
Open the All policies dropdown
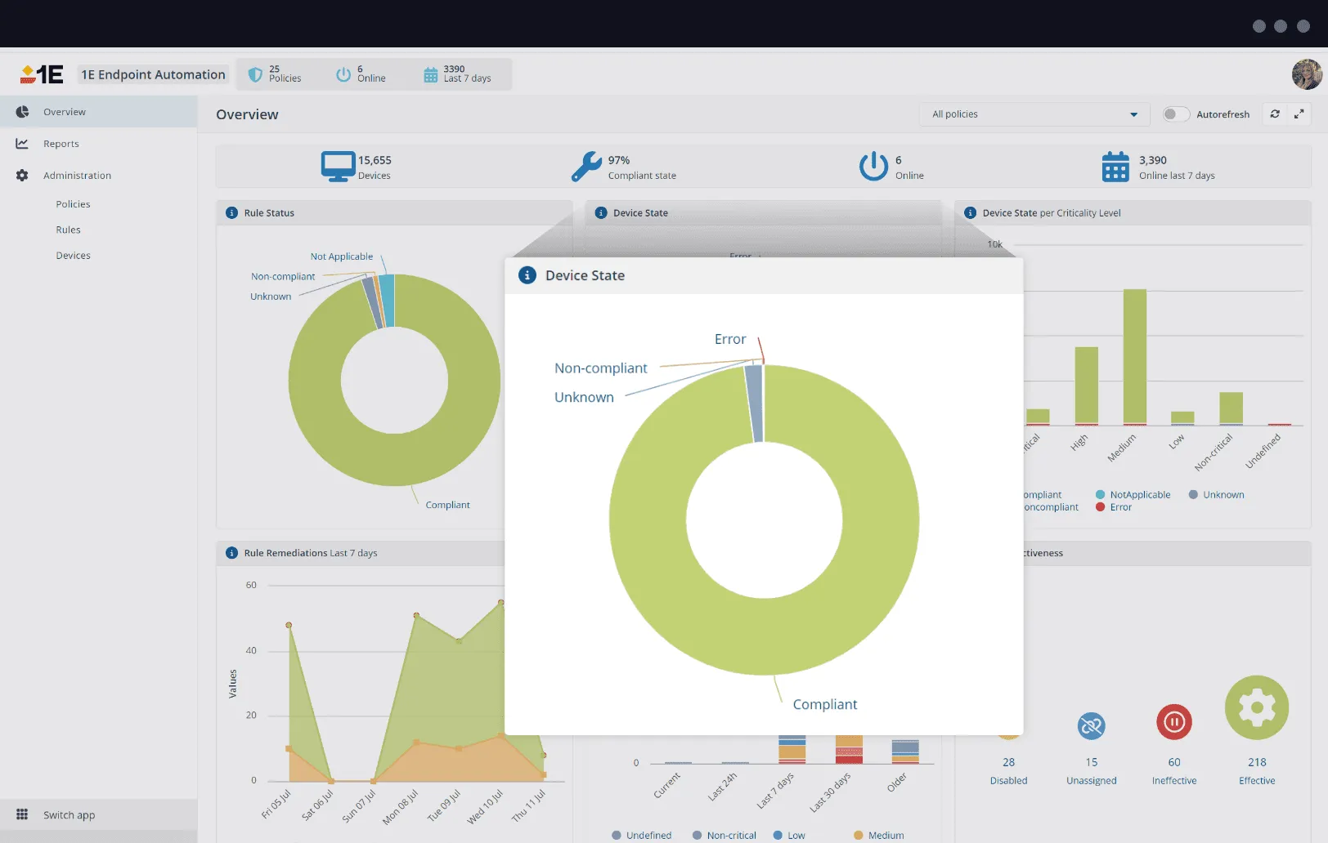pos(1034,114)
